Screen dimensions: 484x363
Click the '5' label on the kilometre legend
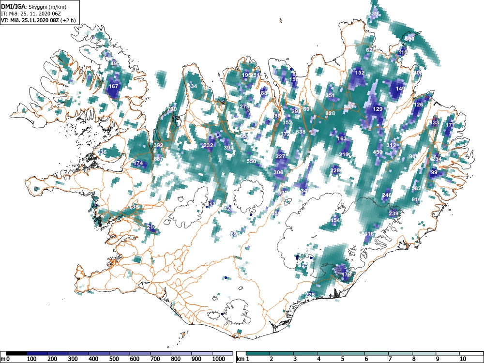click(342, 359)
